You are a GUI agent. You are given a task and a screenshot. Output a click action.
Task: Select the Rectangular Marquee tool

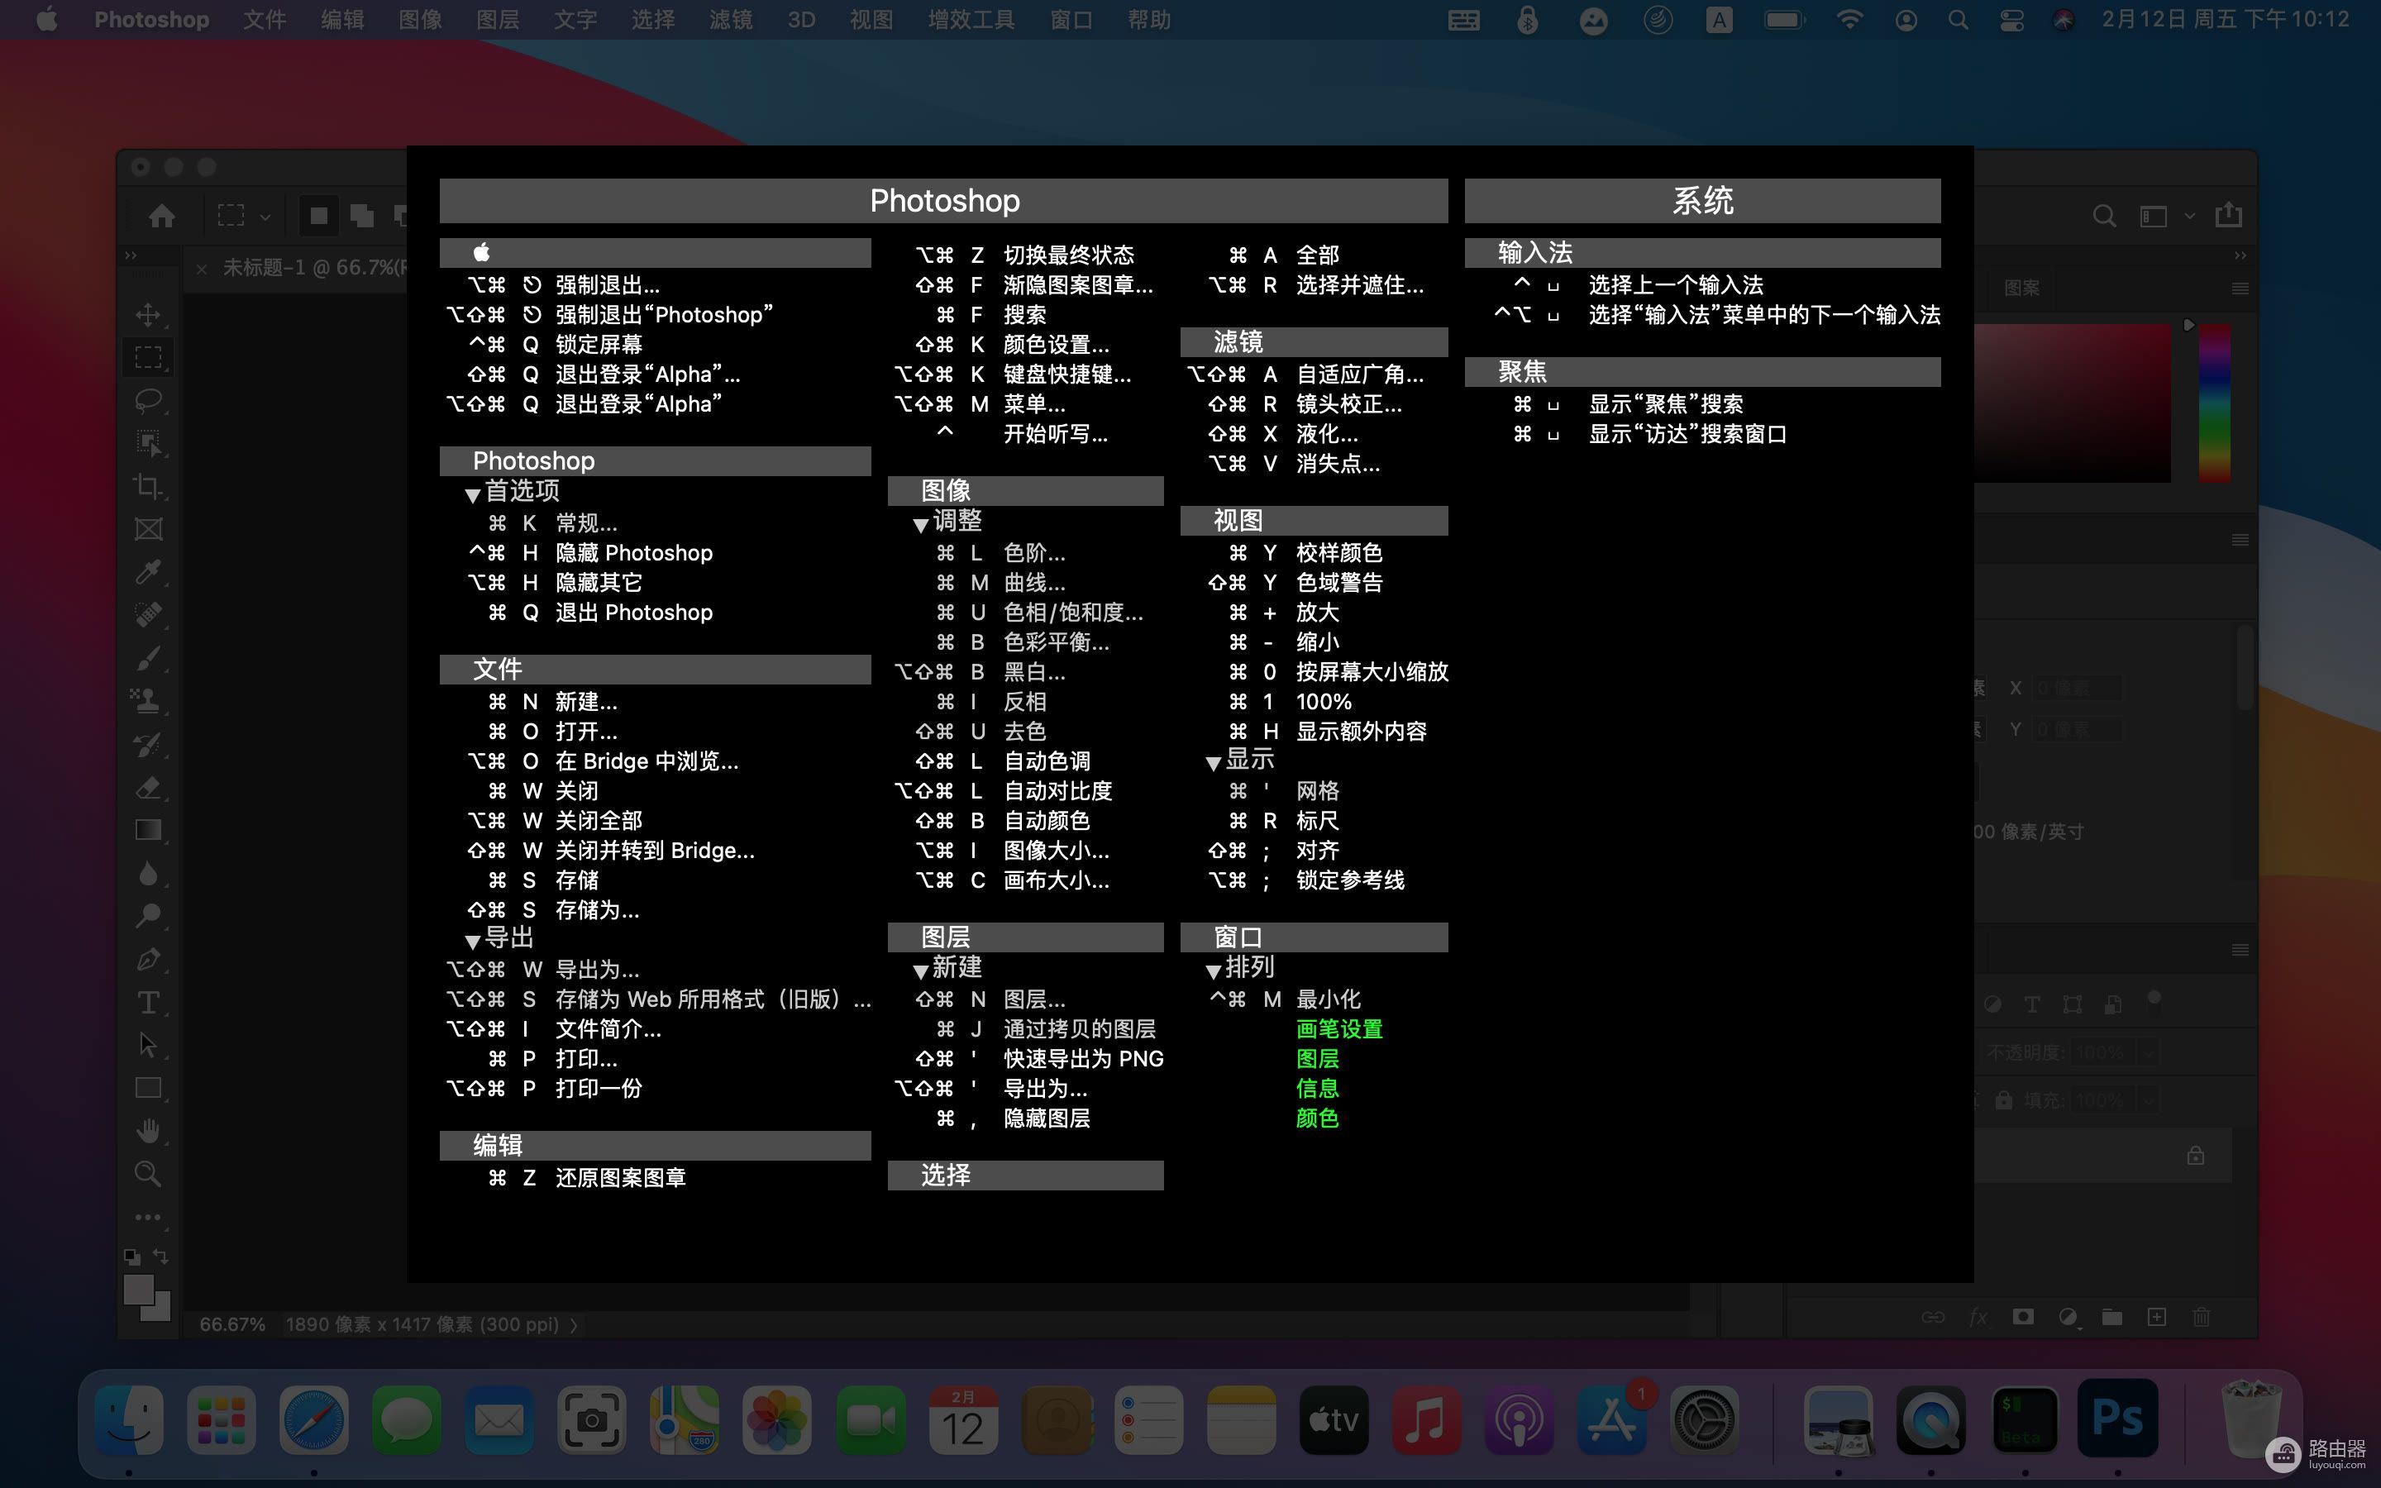149,358
